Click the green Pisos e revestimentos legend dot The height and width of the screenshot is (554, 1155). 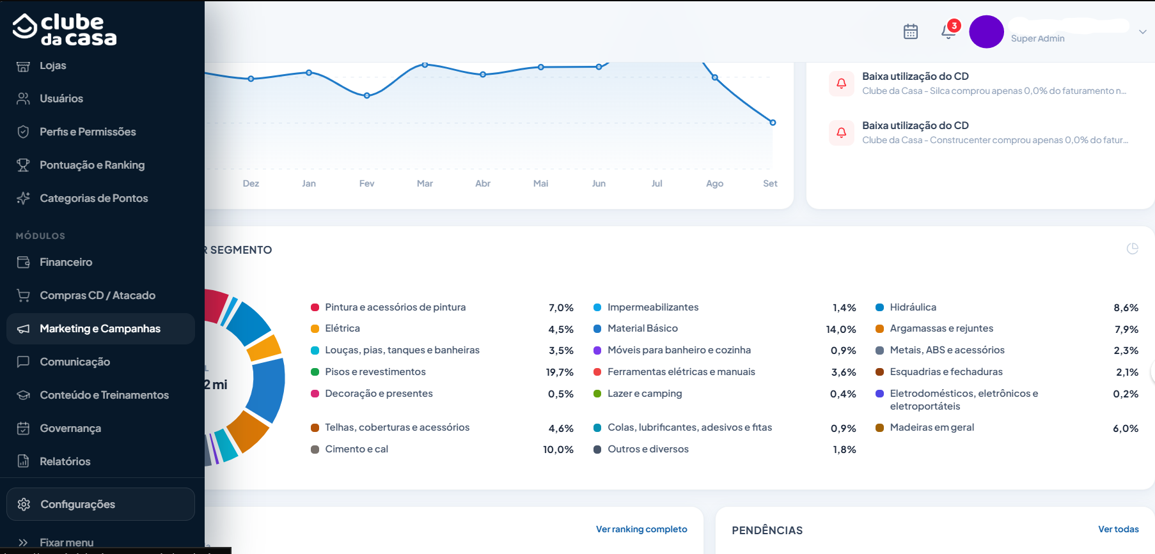[315, 372]
